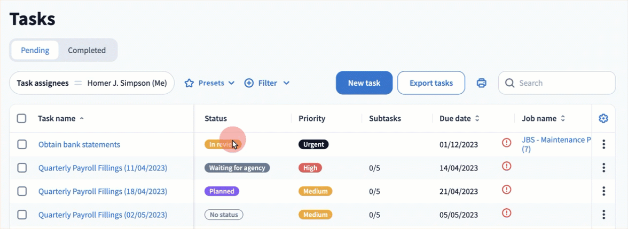Click the New task button
The image size is (628, 229).
tap(364, 83)
